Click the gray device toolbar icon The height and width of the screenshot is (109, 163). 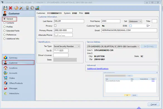(27, 8)
